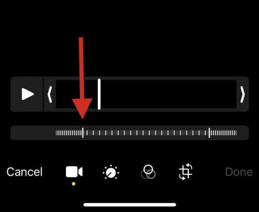Select the left trim handle chevron

click(x=50, y=94)
